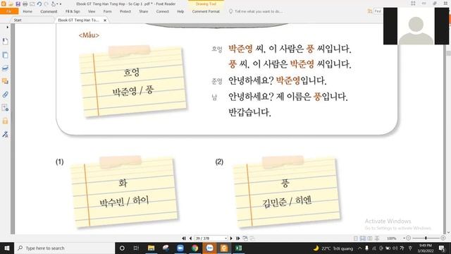Save the PDF with the floppy disk icon
The image size is (451, 254).
[x=18, y=4]
